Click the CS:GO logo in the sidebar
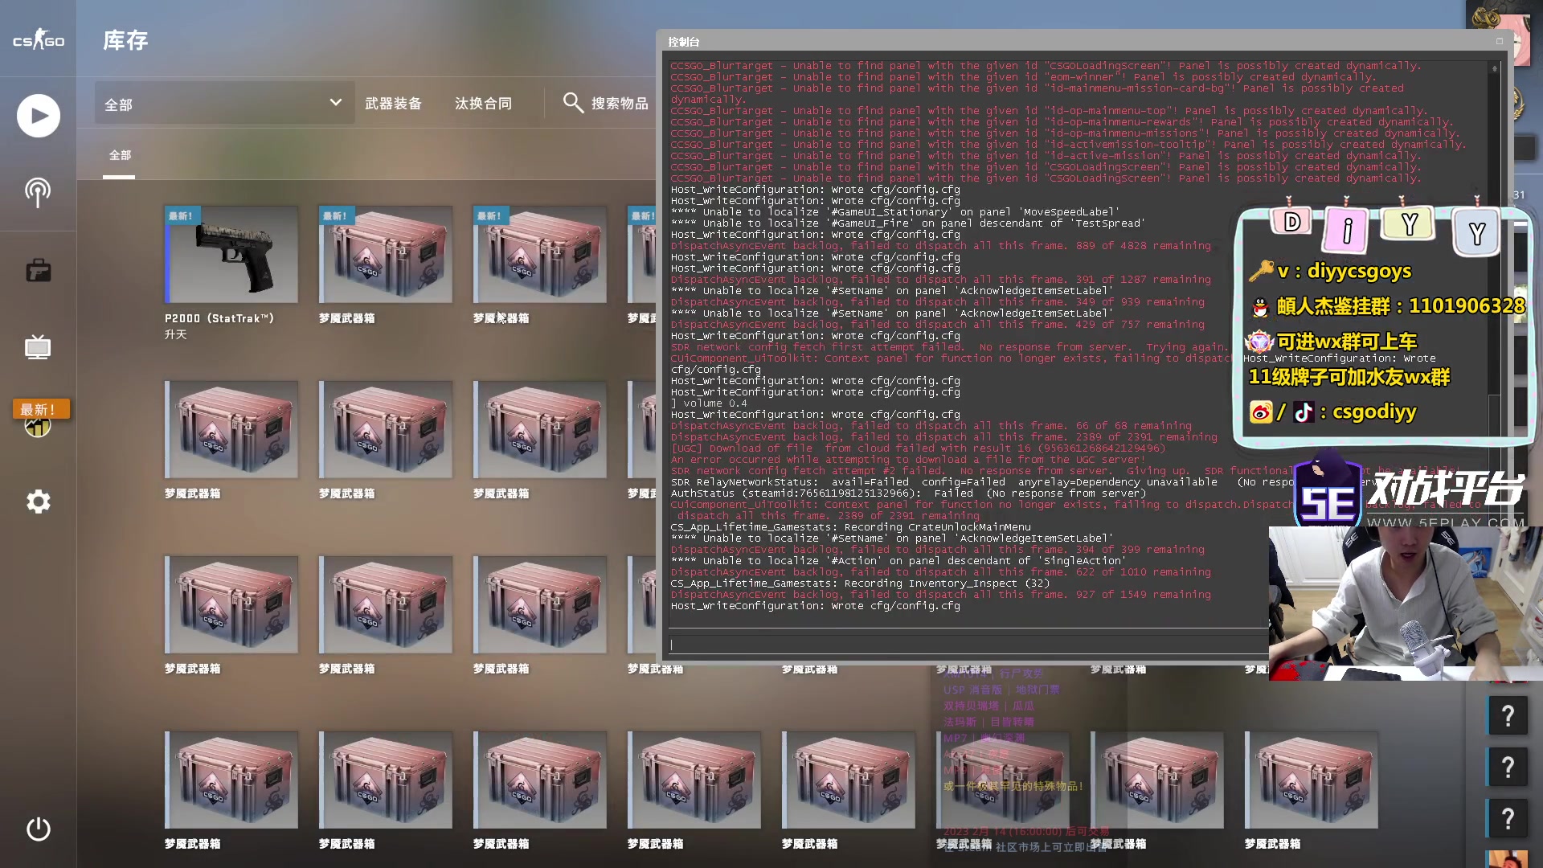Screen dimensions: 1543x868 point(39,39)
